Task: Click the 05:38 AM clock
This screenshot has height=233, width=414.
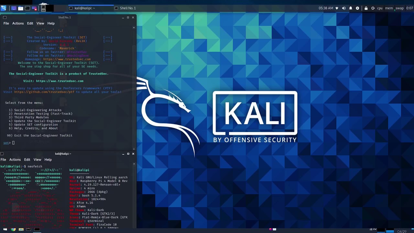Action: pos(326,8)
